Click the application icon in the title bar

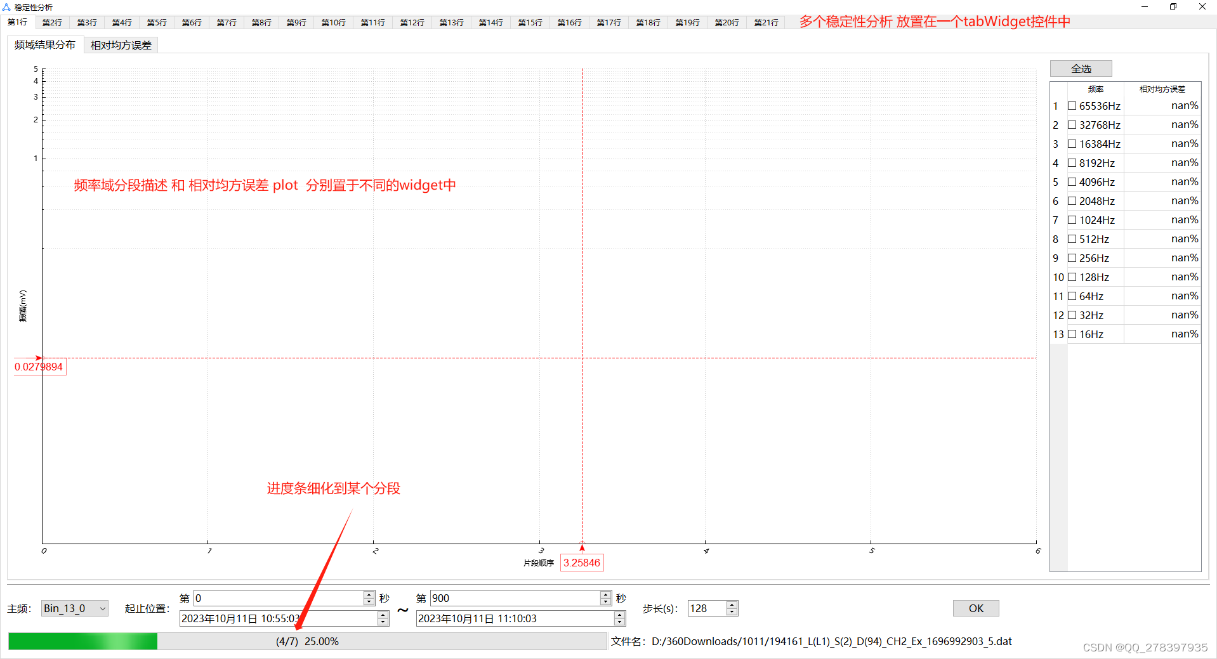point(7,7)
